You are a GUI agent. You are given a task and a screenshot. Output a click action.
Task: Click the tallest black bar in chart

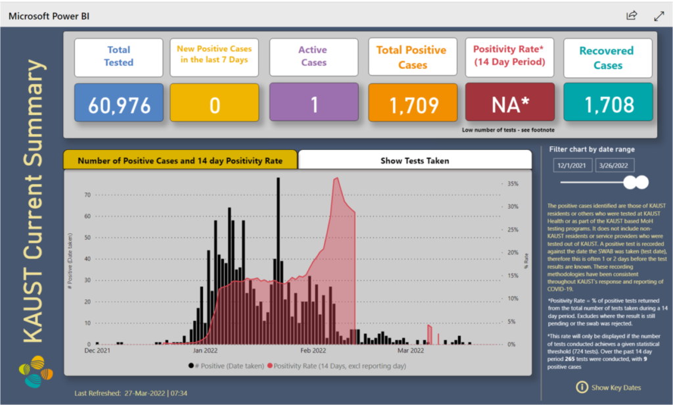[x=278, y=263]
